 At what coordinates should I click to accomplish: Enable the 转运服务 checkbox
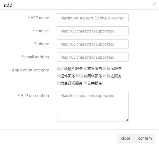tap(105, 68)
